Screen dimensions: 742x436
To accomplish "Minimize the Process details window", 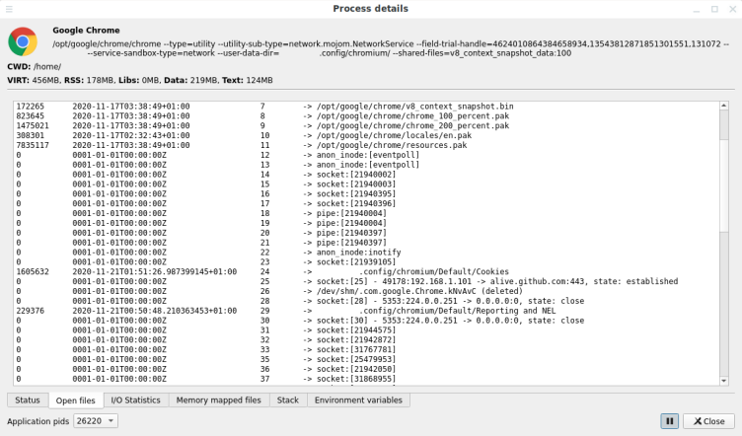I will pos(694,8).
